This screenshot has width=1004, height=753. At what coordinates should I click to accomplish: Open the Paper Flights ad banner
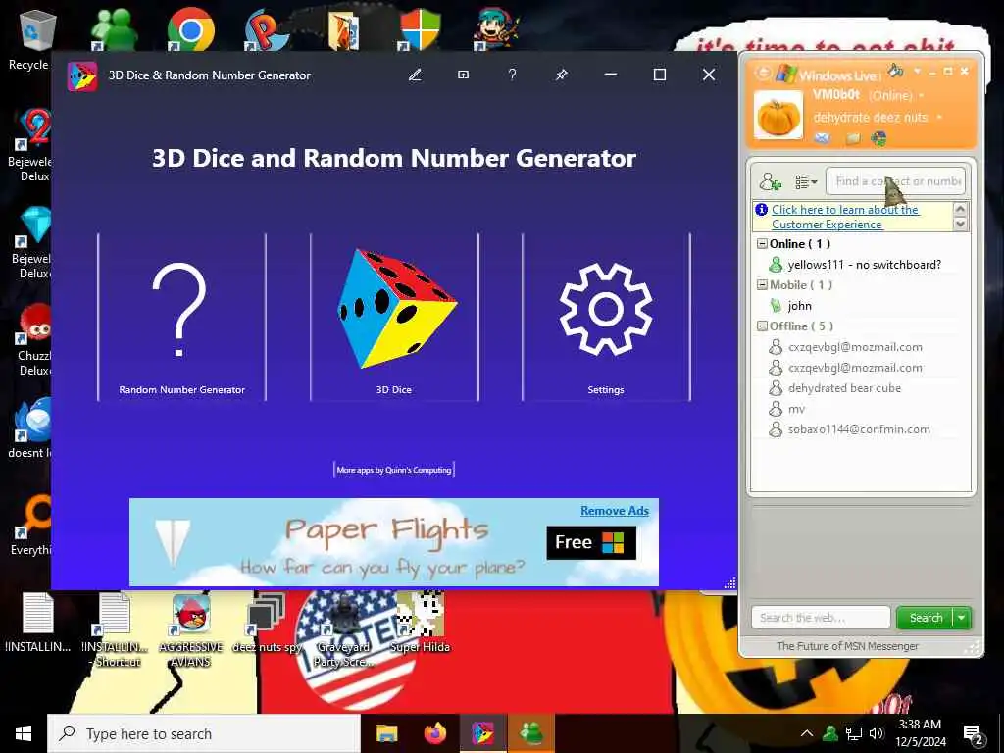pos(394,542)
